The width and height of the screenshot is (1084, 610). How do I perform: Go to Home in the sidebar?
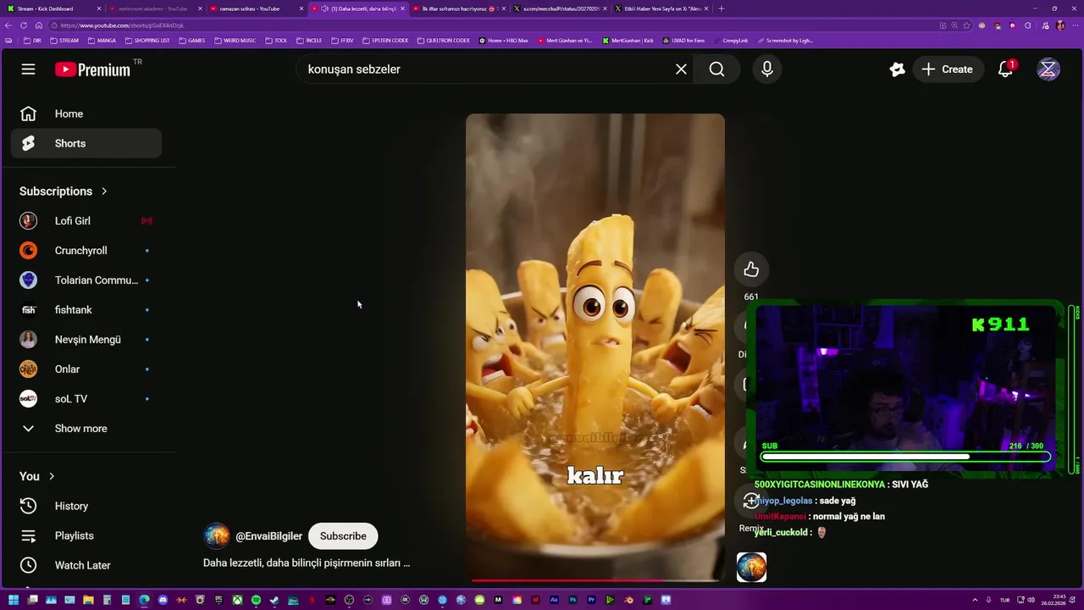[x=86, y=114]
